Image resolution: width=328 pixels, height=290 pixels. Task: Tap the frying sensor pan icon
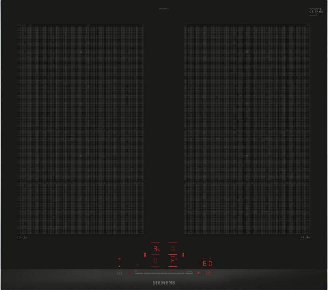[199, 272]
